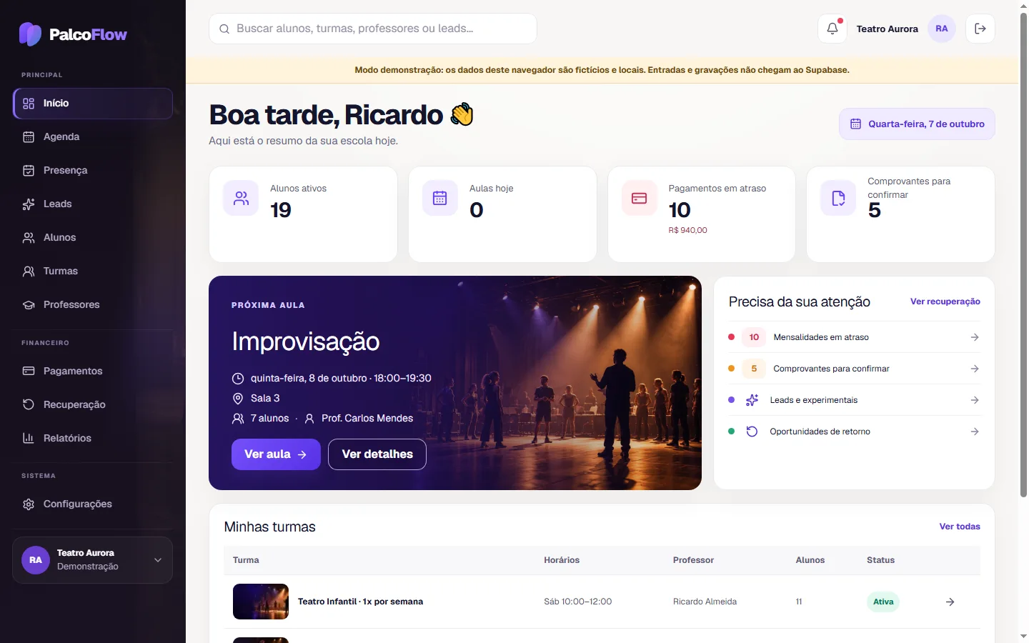Click the R$ 940,00 amount
Viewport: 1029px width, 643px height.
(687, 230)
